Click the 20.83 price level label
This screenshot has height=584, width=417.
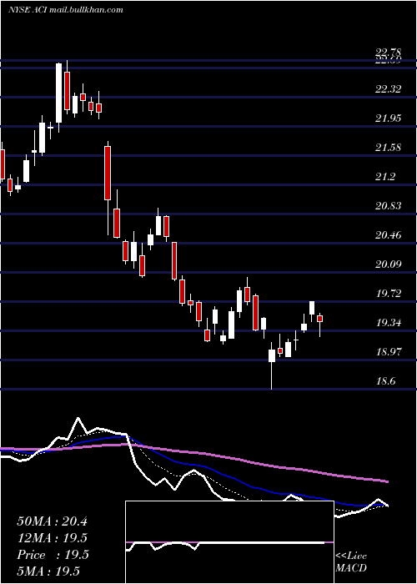click(389, 205)
